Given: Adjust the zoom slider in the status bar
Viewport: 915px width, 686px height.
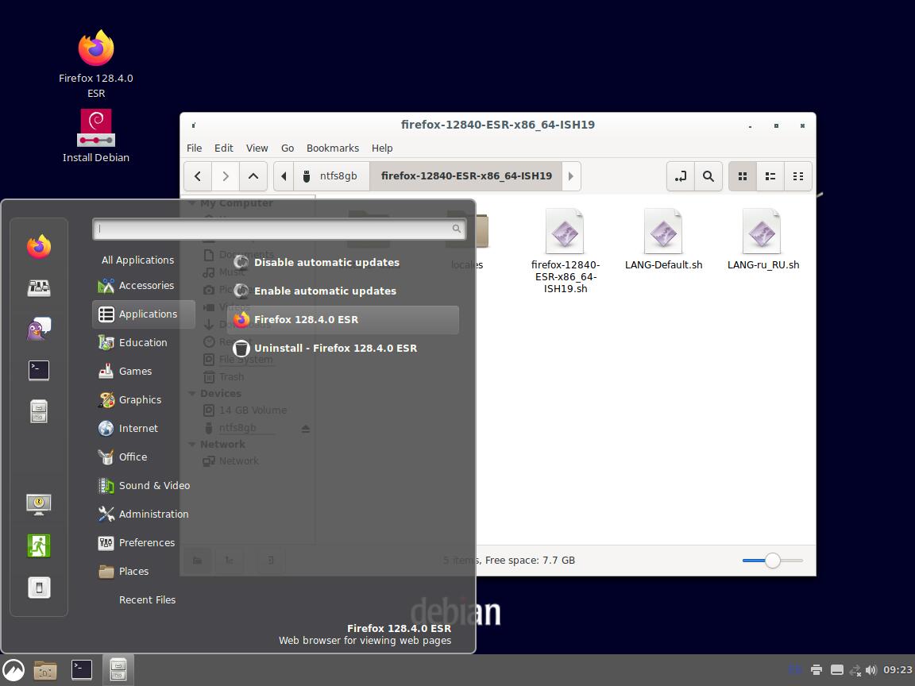Looking at the screenshot, I should (772, 561).
